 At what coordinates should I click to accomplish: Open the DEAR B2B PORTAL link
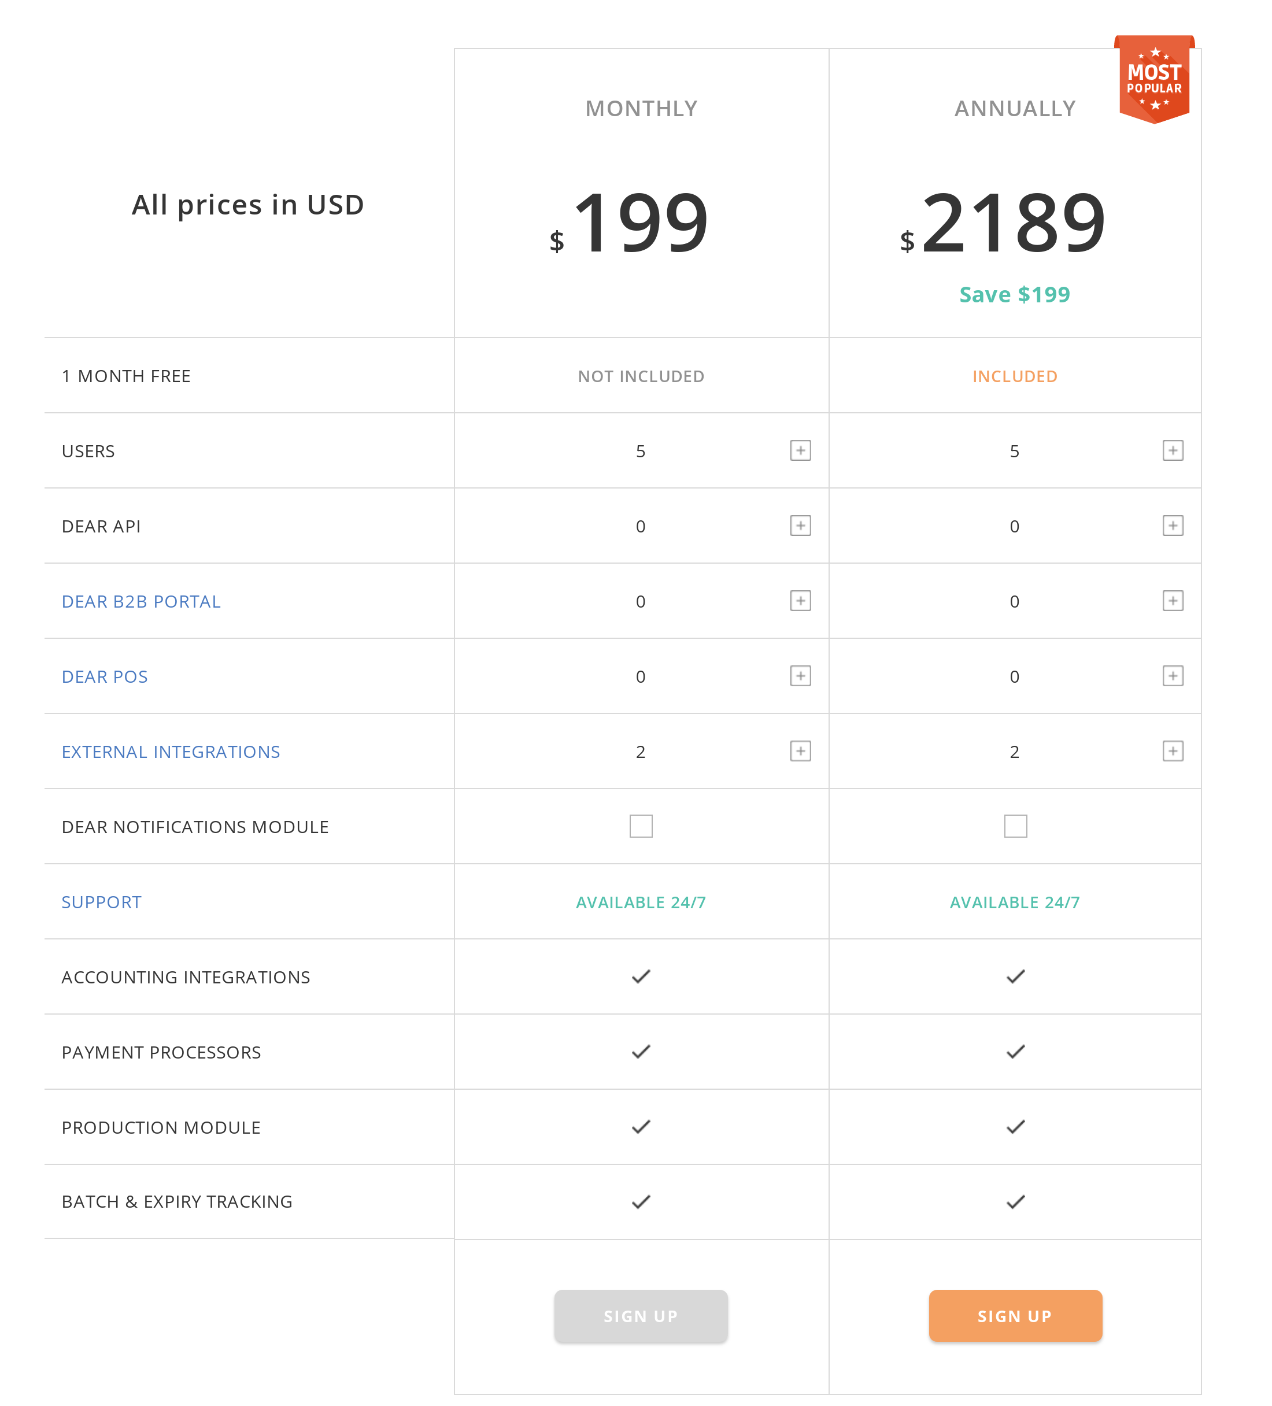tap(142, 601)
